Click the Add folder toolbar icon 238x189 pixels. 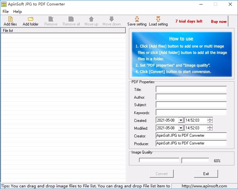pos(31,19)
